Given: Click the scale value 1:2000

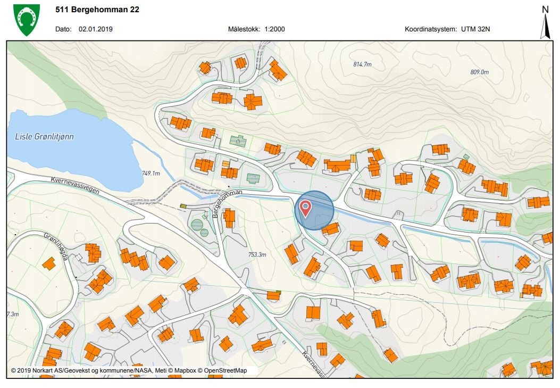Looking at the screenshot, I should coord(274,29).
